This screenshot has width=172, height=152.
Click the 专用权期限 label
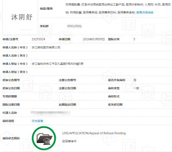[x=10, y=96]
